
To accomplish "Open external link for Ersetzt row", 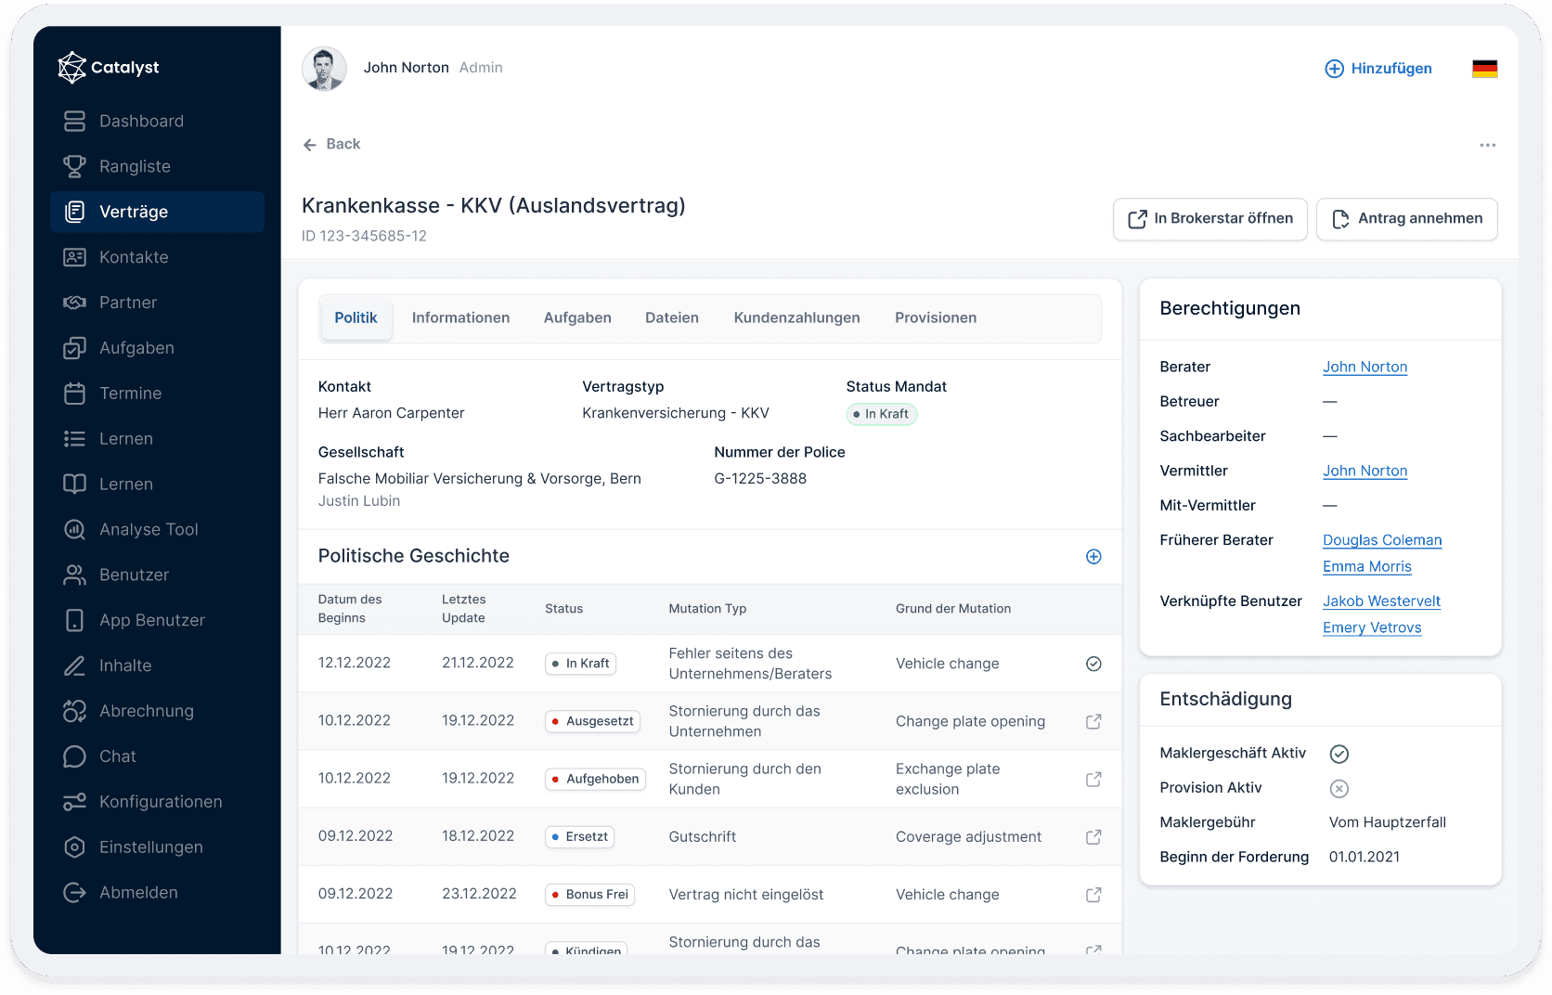I will tap(1093, 837).
